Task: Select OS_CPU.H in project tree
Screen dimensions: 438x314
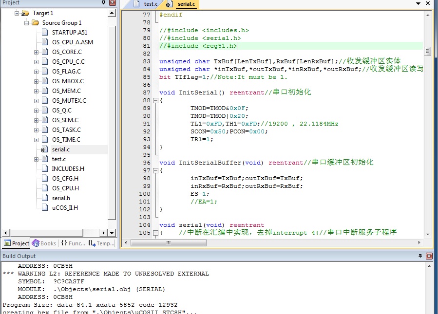Action: [65, 188]
